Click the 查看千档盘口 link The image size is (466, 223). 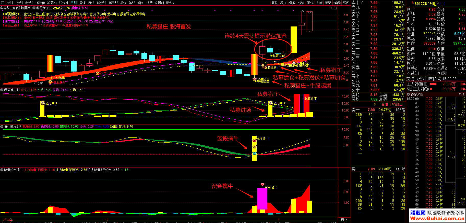(x=392, y=104)
